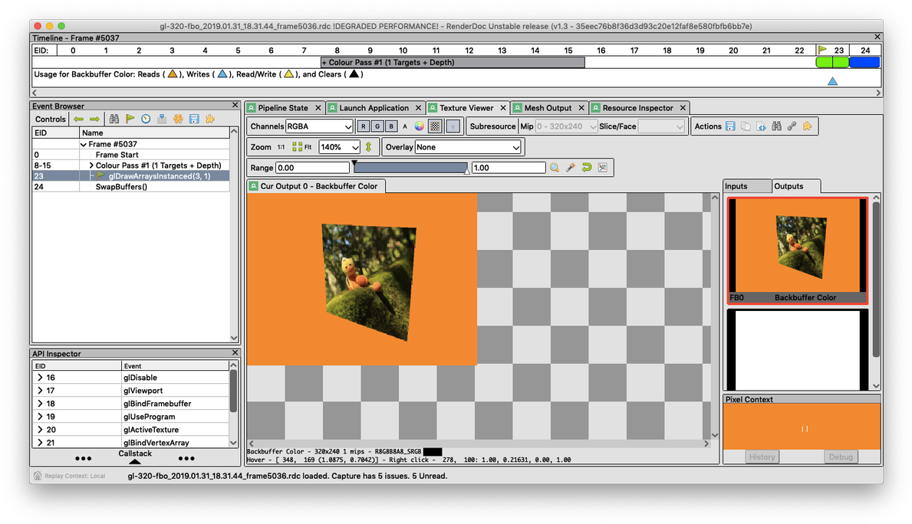This screenshot has height=524, width=912.
Task: Select the Frame Start event row
Action: coord(131,155)
